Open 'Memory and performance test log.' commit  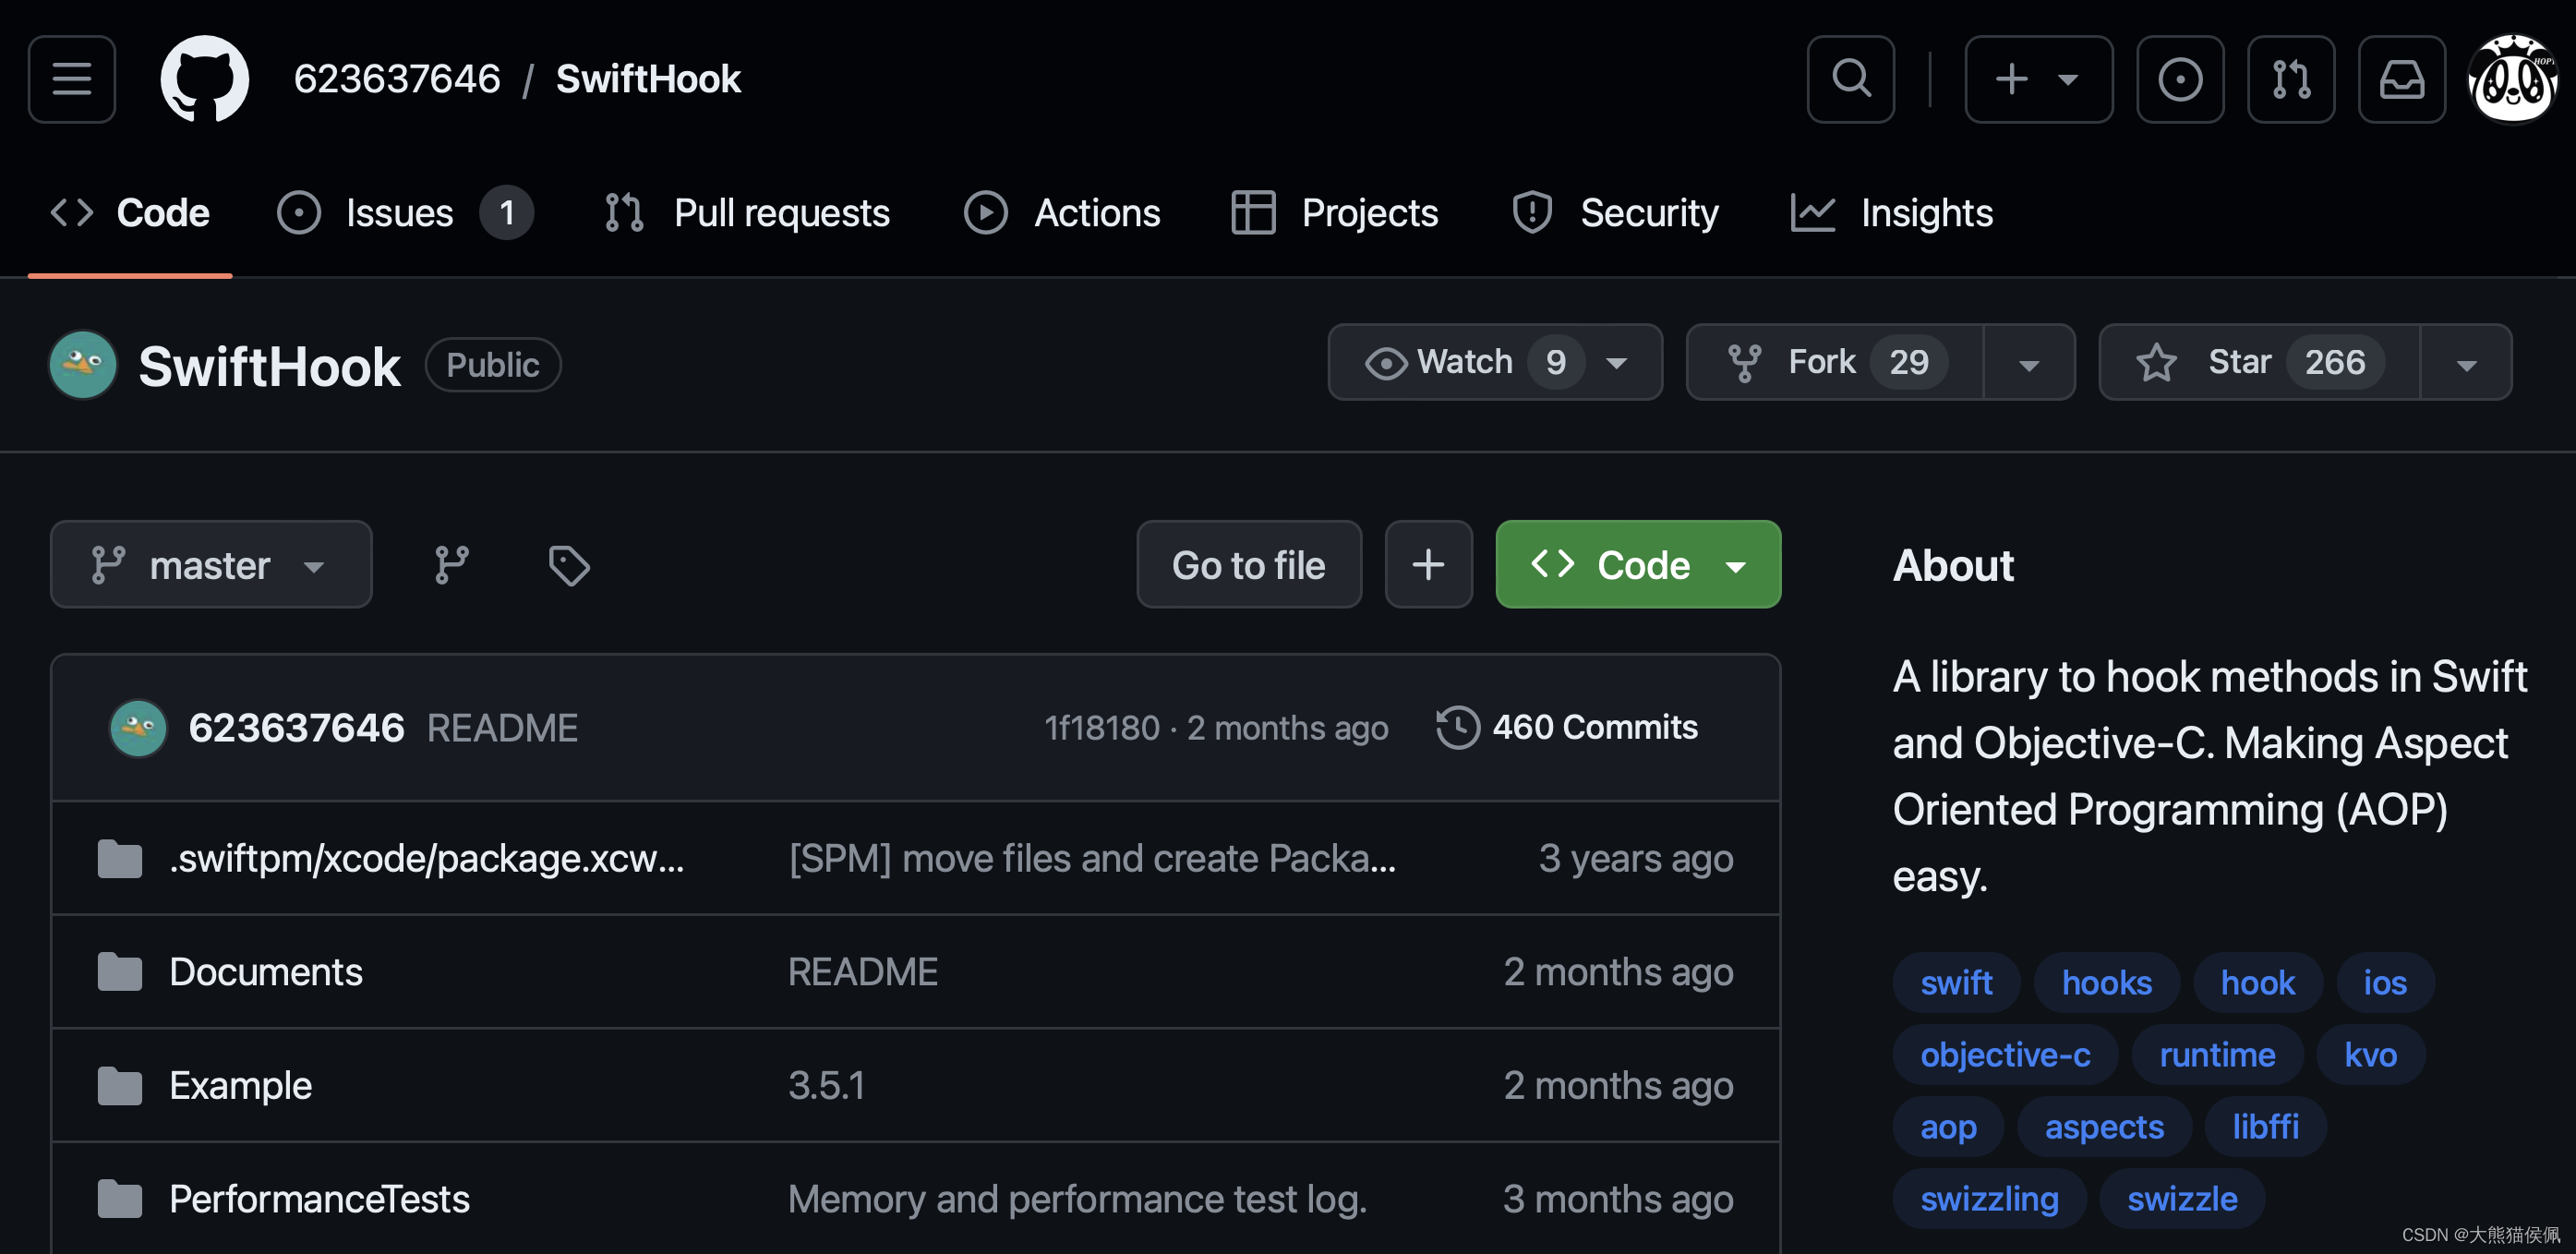click(1077, 1199)
